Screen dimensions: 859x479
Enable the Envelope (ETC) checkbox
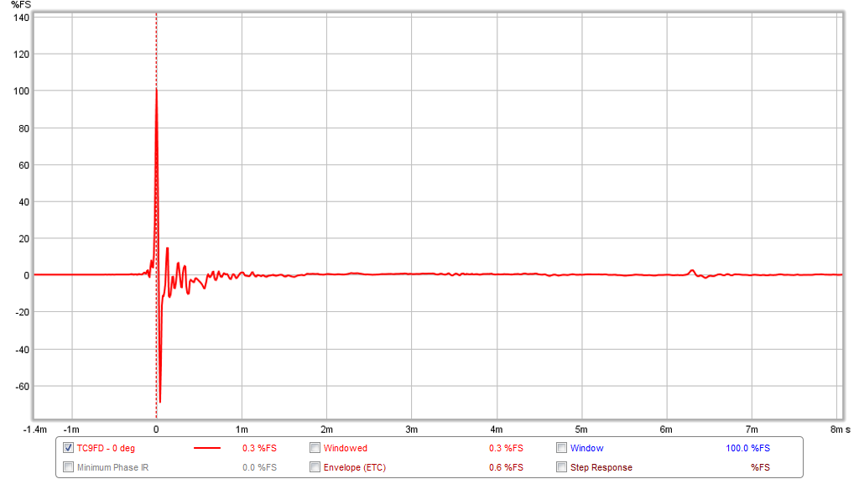[315, 467]
